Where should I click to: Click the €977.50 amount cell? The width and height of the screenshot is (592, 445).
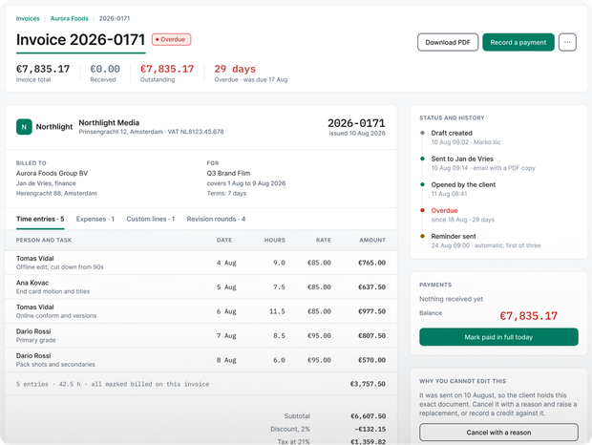click(371, 311)
